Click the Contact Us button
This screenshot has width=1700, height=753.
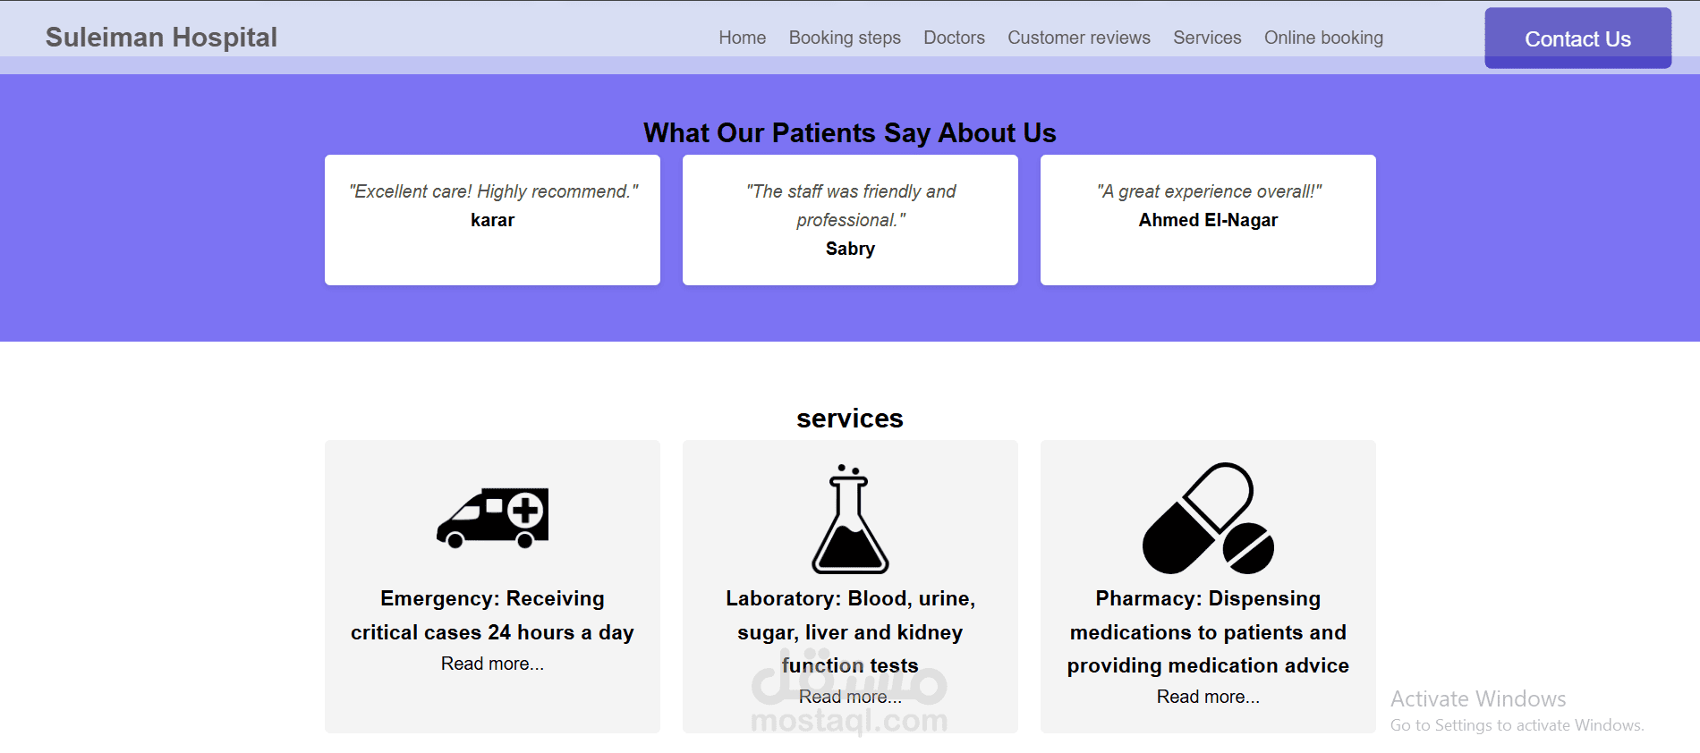coord(1578,38)
